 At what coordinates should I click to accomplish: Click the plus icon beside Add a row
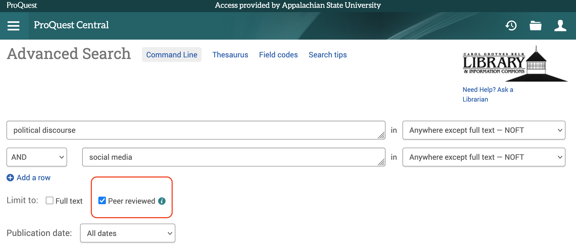[x=10, y=178]
